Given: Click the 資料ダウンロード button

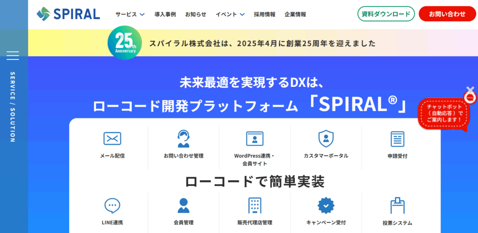Looking at the screenshot, I should pos(386,13).
